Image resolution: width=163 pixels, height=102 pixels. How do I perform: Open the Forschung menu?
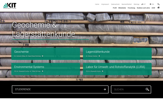(x=131, y=8)
